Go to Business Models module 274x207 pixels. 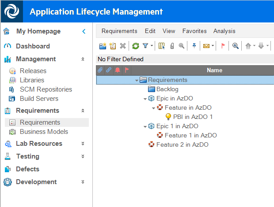pos(44,132)
